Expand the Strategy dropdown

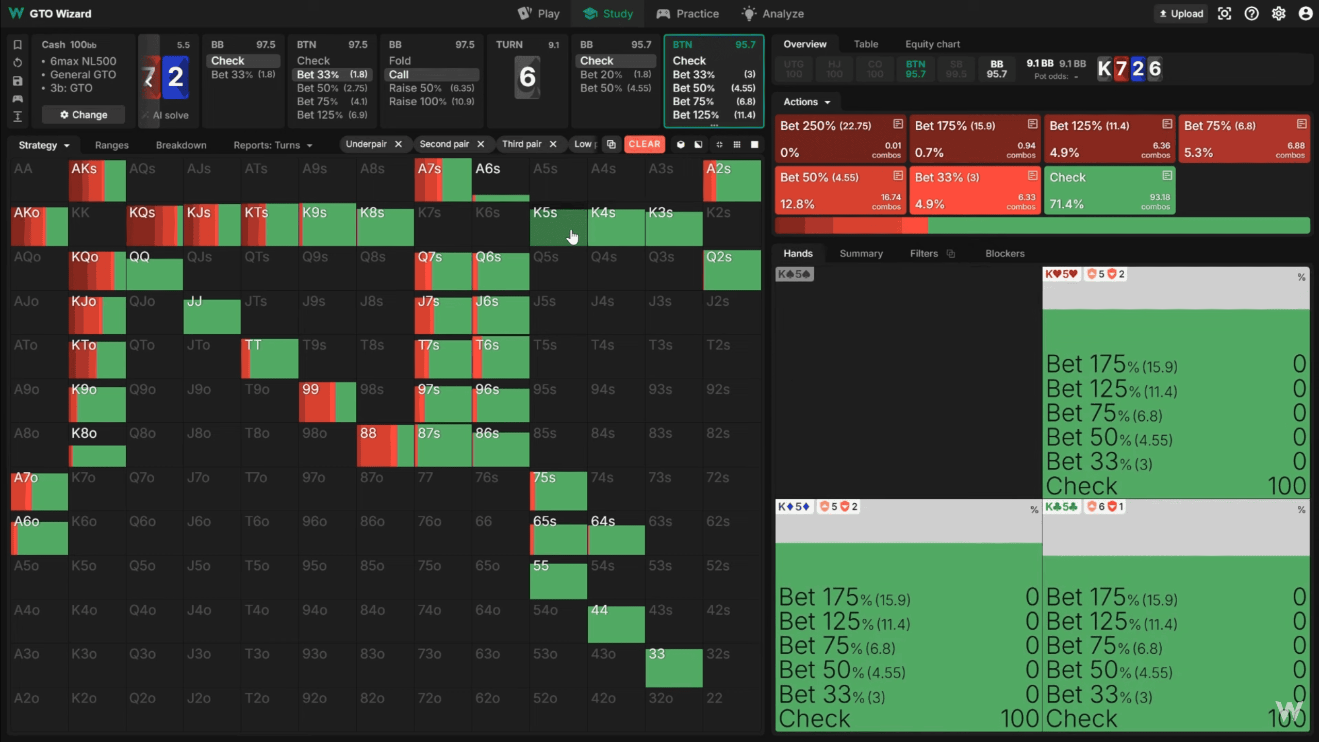pyautogui.click(x=44, y=145)
